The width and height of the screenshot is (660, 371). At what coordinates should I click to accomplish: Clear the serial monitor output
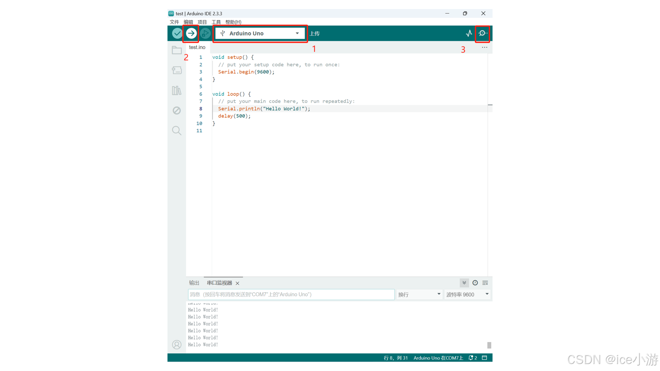pos(485,283)
